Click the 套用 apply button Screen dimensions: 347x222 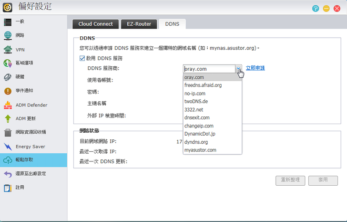pyautogui.click(x=323, y=180)
